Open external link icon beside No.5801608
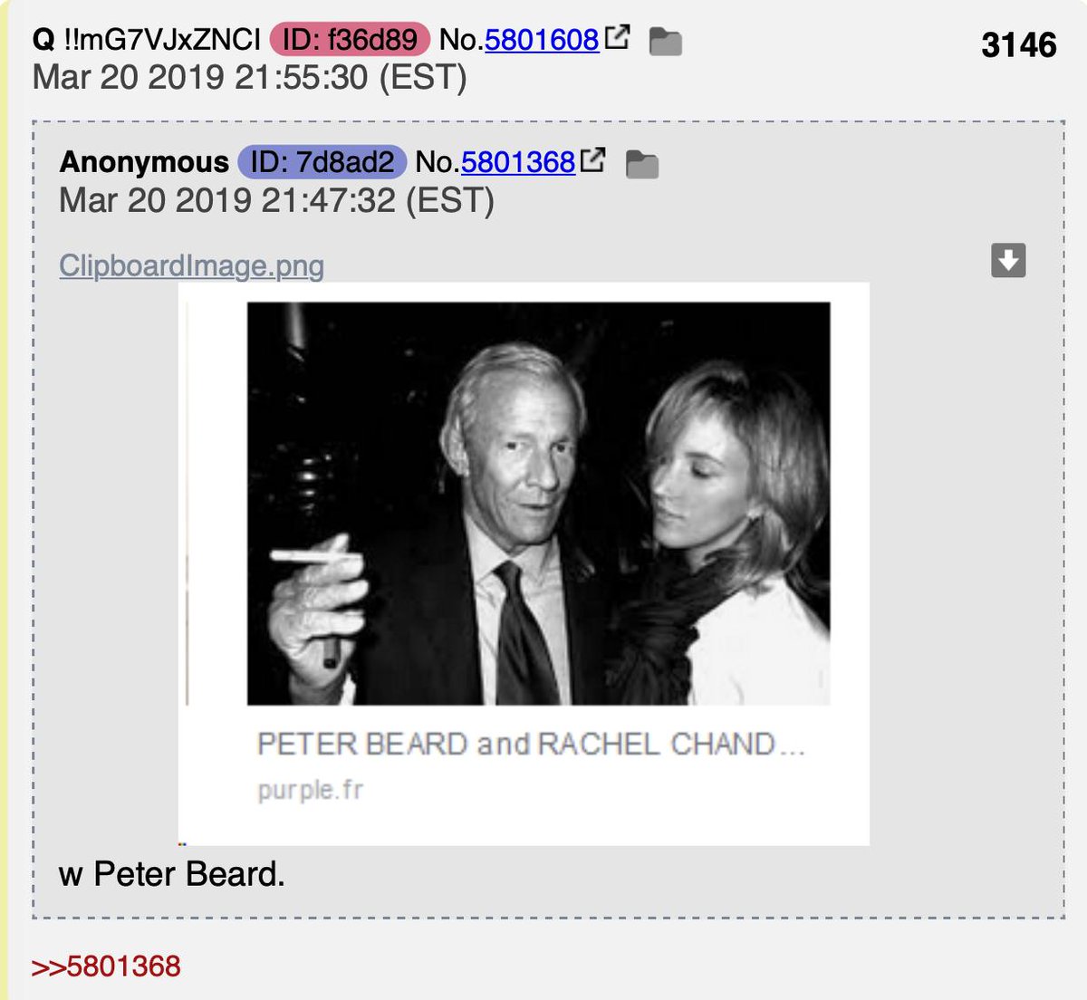Viewport: 1087px width, 1000px height. (617, 38)
